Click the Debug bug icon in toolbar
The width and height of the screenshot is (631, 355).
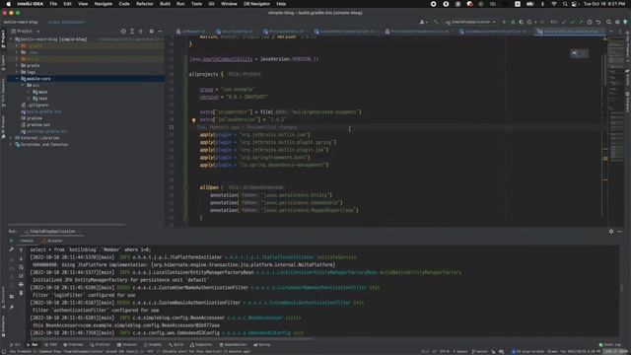click(x=513, y=22)
